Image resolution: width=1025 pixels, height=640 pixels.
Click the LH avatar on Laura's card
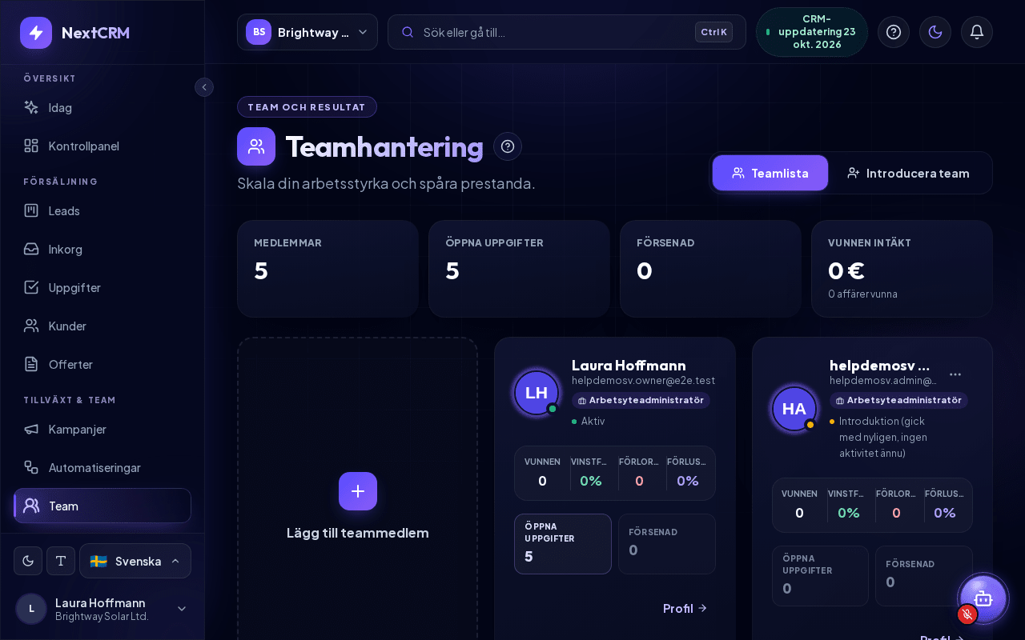[x=537, y=393]
